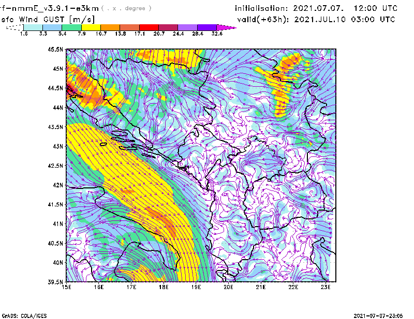Pick the orange legend swatch after 10.7
This screenshot has height=319, width=414.
110,27
